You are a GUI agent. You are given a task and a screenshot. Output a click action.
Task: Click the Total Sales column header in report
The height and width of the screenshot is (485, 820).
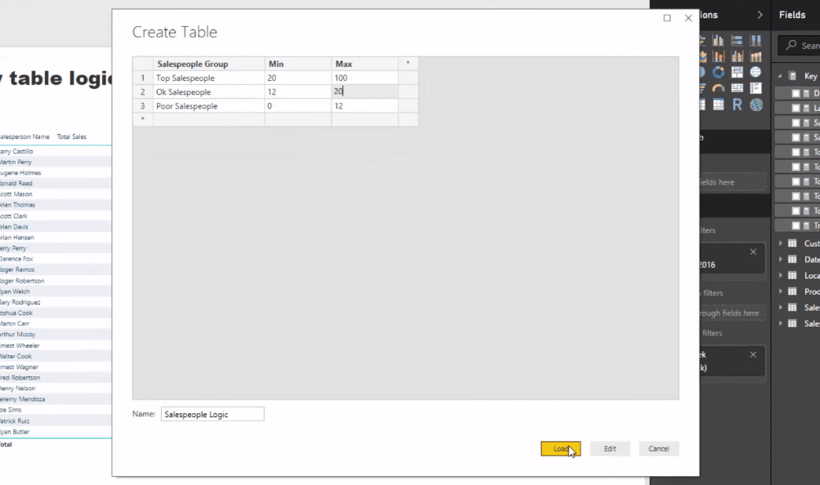click(72, 136)
